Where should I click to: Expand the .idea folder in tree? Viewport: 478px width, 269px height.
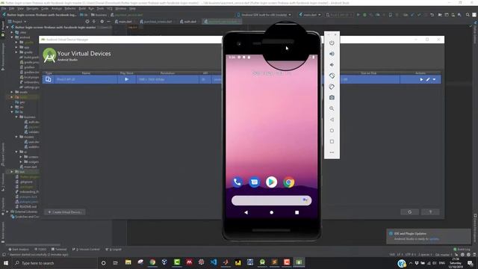pos(12,32)
